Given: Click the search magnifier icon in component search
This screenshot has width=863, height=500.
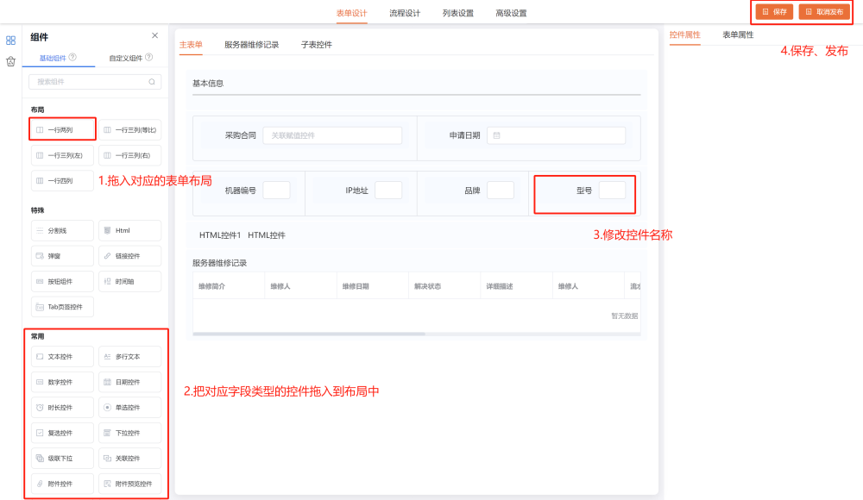Looking at the screenshot, I should pyautogui.click(x=152, y=82).
